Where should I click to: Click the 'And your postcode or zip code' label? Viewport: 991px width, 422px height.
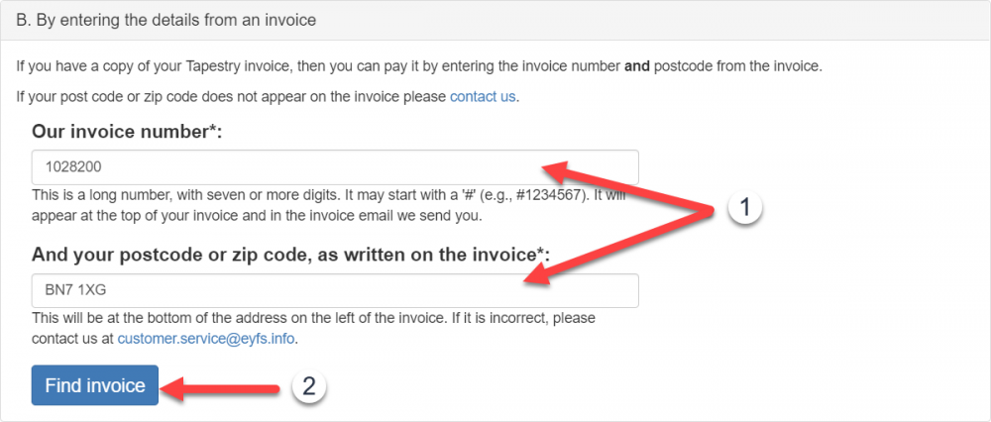pos(290,255)
